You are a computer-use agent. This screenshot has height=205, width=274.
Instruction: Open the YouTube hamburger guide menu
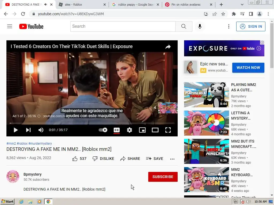(x=10, y=26)
